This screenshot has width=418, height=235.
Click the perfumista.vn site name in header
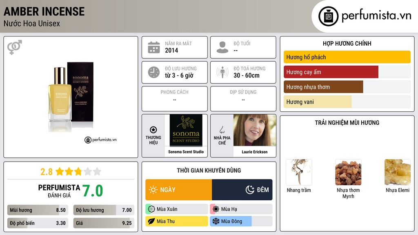click(x=376, y=16)
